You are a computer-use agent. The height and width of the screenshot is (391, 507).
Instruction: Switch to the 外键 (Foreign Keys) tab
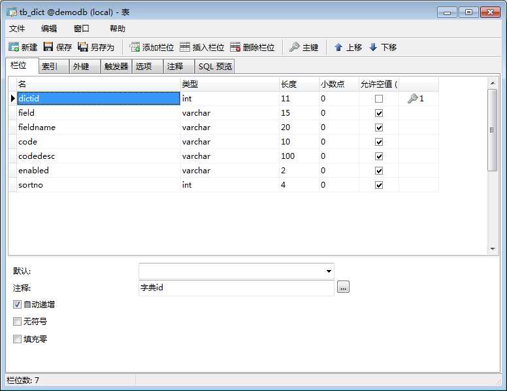point(85,66)
